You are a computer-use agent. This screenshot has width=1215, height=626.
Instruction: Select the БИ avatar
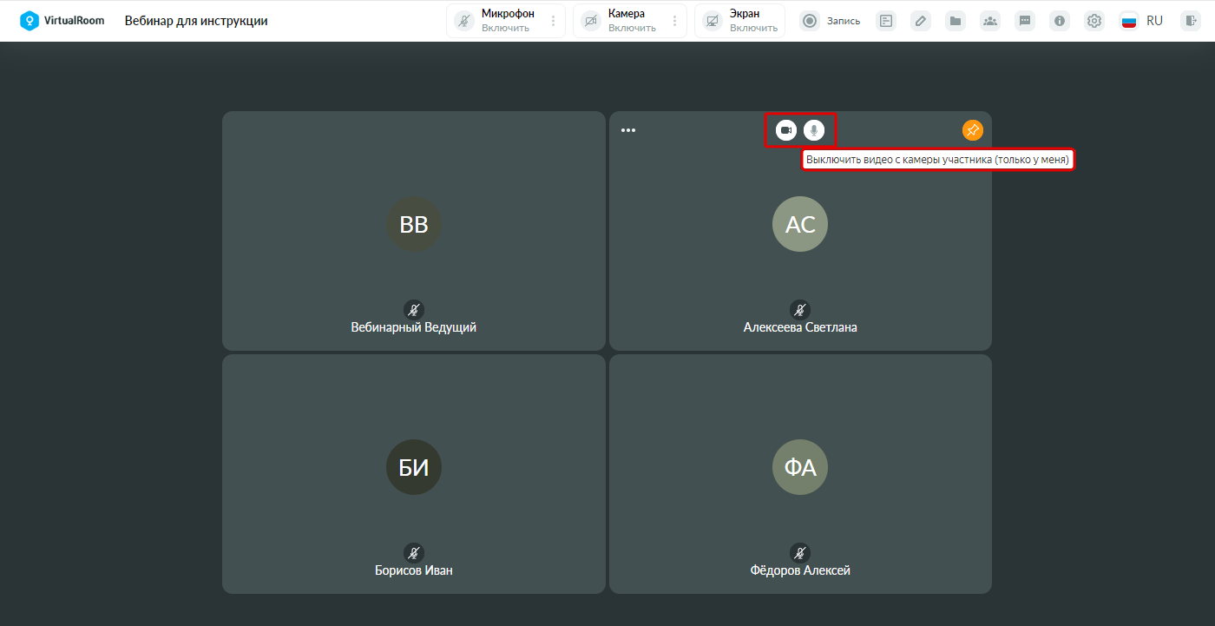pos(414,467)
